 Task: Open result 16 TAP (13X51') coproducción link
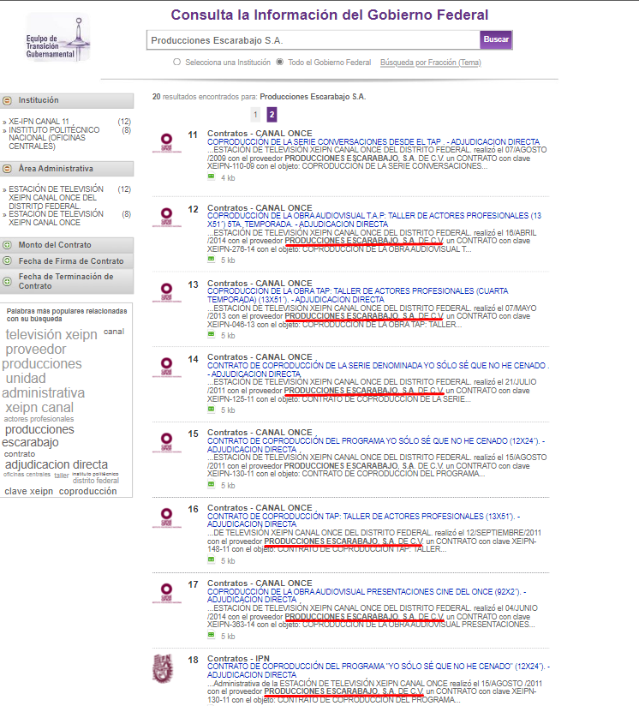coord(363,520)
